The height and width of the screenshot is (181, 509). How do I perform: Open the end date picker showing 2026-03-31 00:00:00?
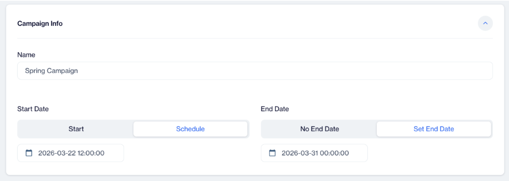pos(314,153)
